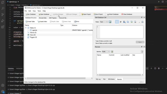Switch to the Database Structure tab
This screenshot has width=167, height=94.
pos(31,18)
